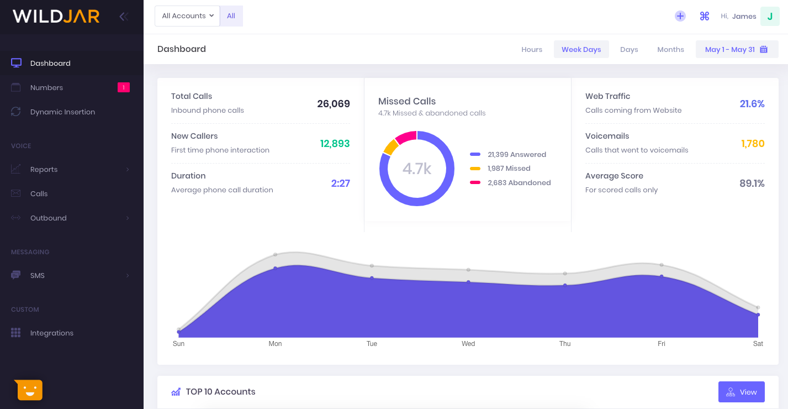Image resolution: width=788 pixels, height=409 pixels.
Task: Expand the SMS submenu chevron
Action: 128,275
